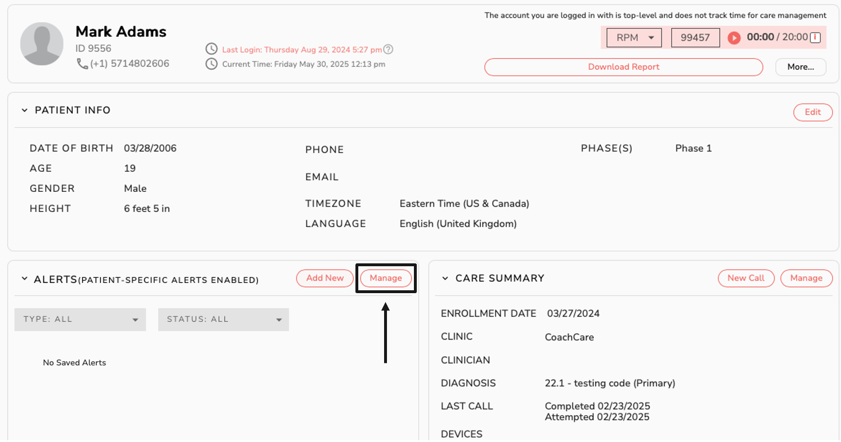The image size is (841, 442).
Task: Click the help icon next to Last Login
Action: click(x=388, y=50)
